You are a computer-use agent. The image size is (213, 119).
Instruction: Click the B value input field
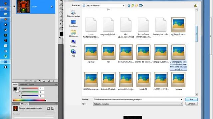pyautogui.click(x=42, y=96)
